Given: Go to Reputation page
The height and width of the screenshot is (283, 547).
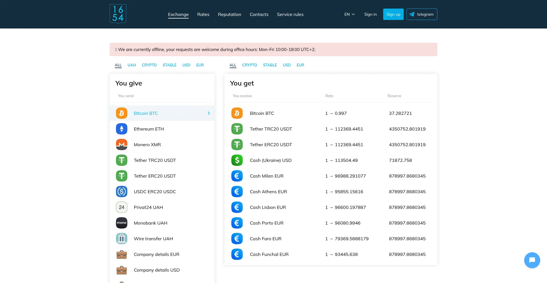Looking at the screenshot, I should coord(229,14).
